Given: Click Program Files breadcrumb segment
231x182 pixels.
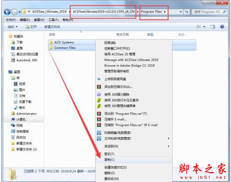Looking at the screenshot, I should coord(151,12).
